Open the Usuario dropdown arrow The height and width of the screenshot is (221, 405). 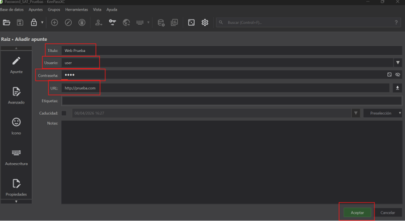coord(398,63)
